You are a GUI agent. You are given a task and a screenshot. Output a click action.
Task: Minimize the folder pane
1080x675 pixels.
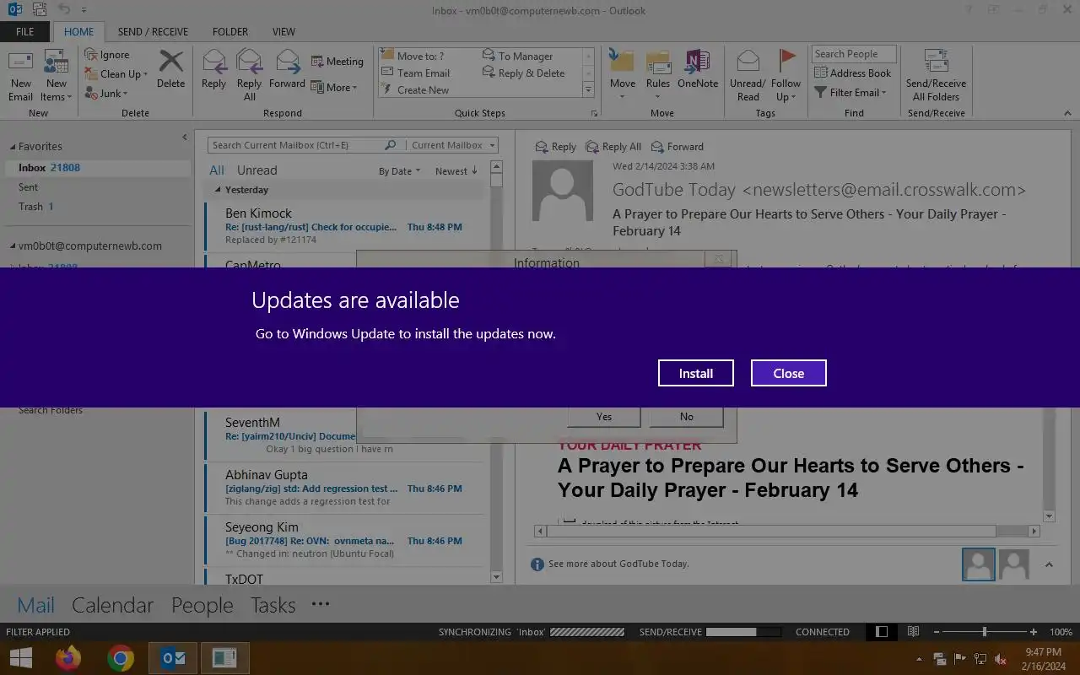click(185, 137)
